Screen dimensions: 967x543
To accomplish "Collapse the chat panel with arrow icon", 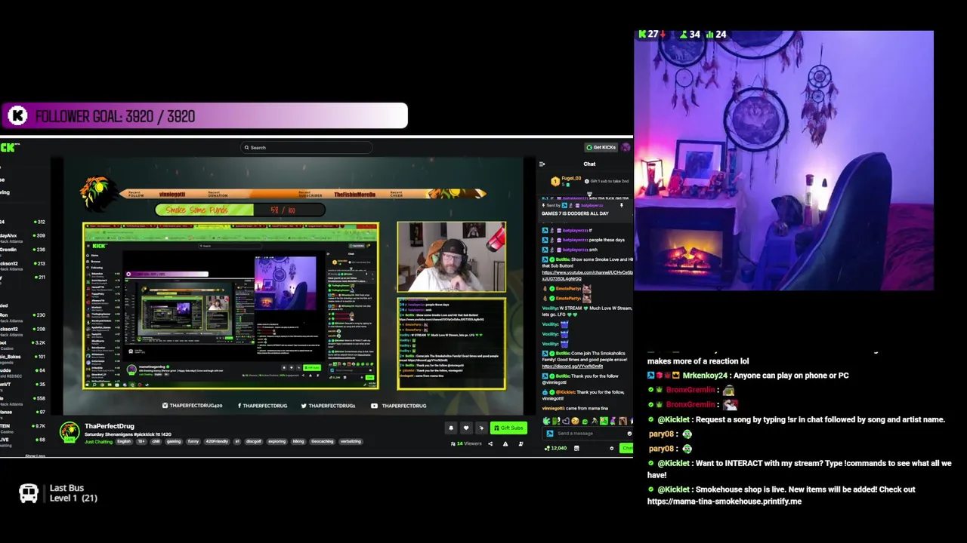I will [x=542, y=164].
